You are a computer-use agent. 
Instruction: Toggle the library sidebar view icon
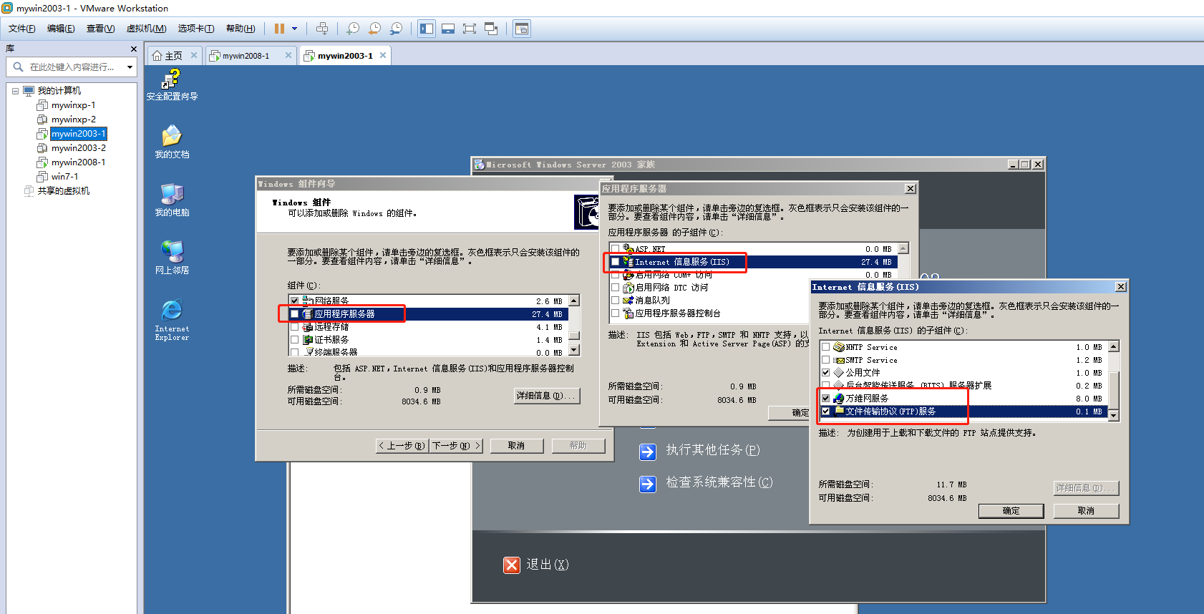click(427, 29)
